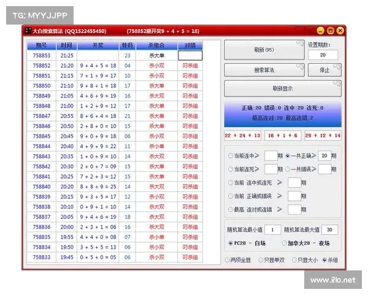368x295 pixels.
Task: Click the 随机算法最大值 input field
Action: tap(330, 230)
